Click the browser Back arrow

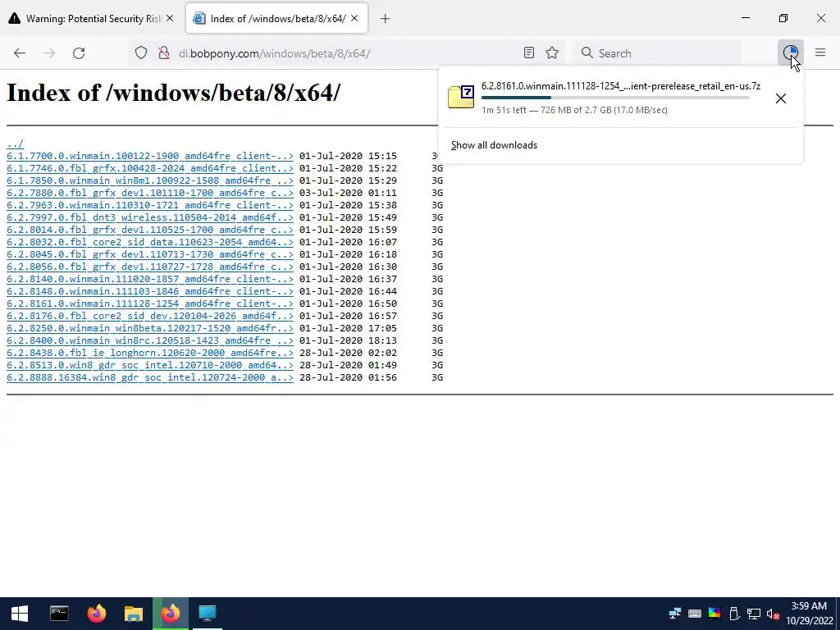(20, 53)
